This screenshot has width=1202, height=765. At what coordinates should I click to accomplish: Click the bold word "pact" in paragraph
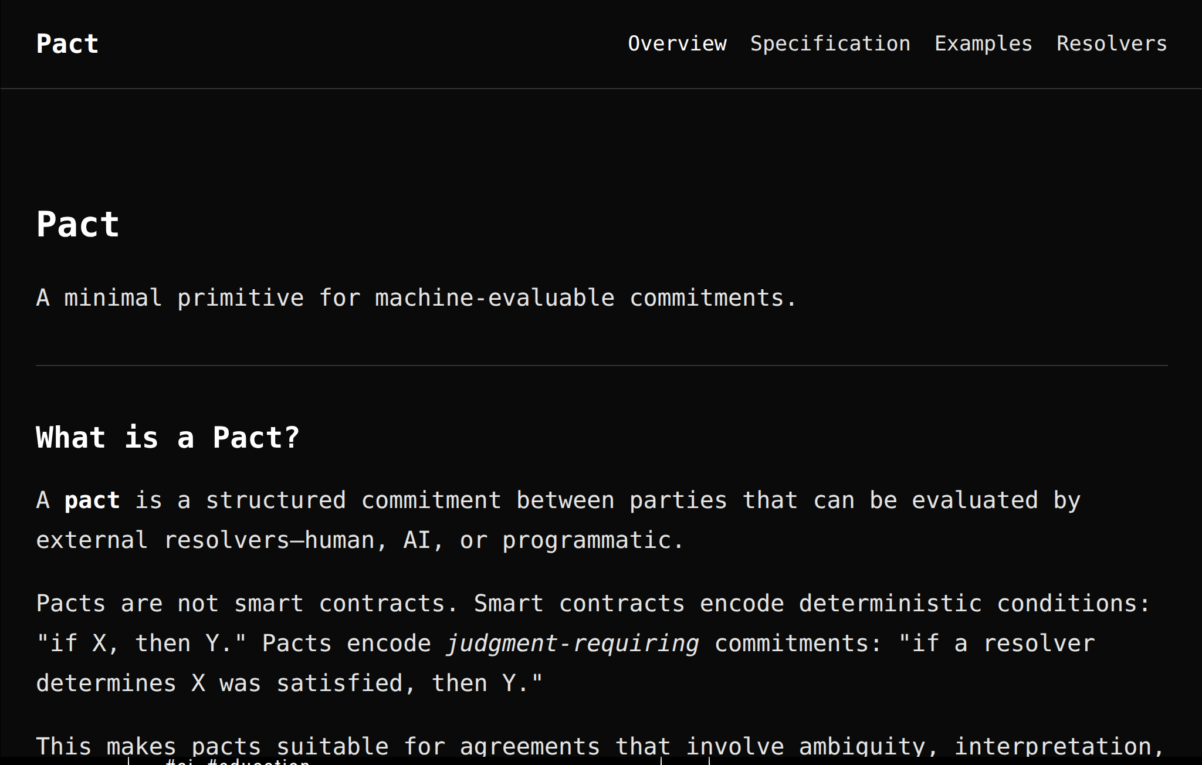[x=92, y=500]
